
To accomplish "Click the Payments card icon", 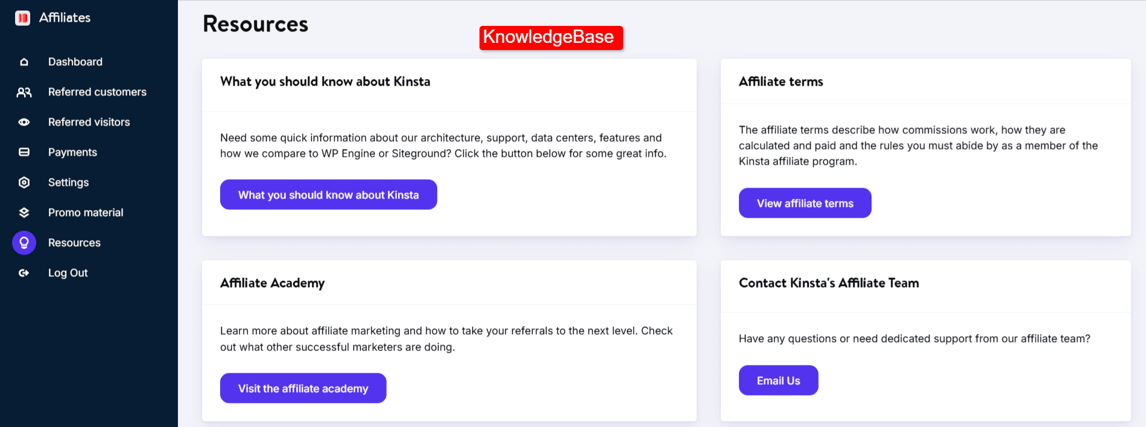I will click(x=24, y=152).
